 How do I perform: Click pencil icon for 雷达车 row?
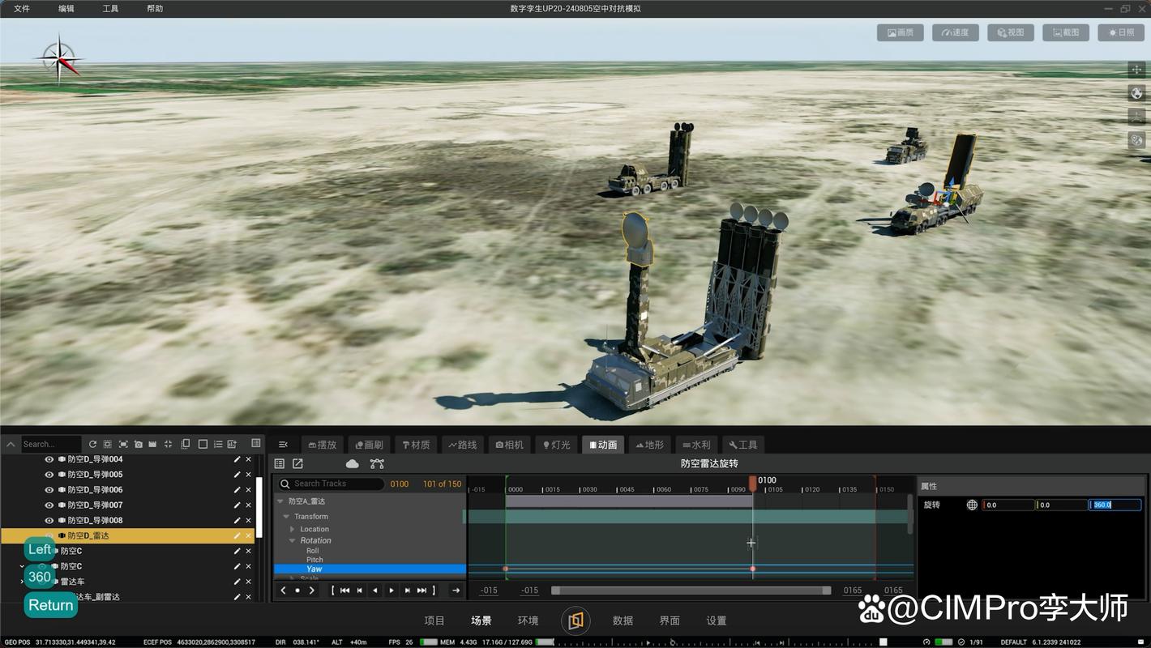pyautogui.click(x=237, y=582)
